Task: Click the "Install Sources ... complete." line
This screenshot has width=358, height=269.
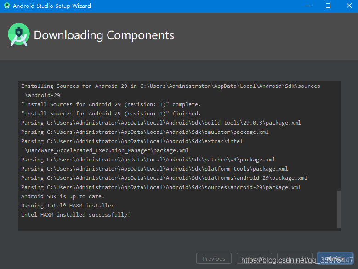Action: pyautogui.click(x=111, y=104)
